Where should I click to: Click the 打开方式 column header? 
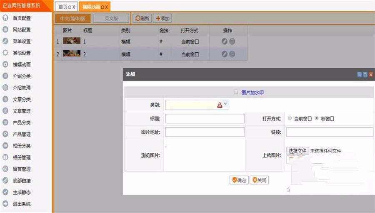coord(190,30)
